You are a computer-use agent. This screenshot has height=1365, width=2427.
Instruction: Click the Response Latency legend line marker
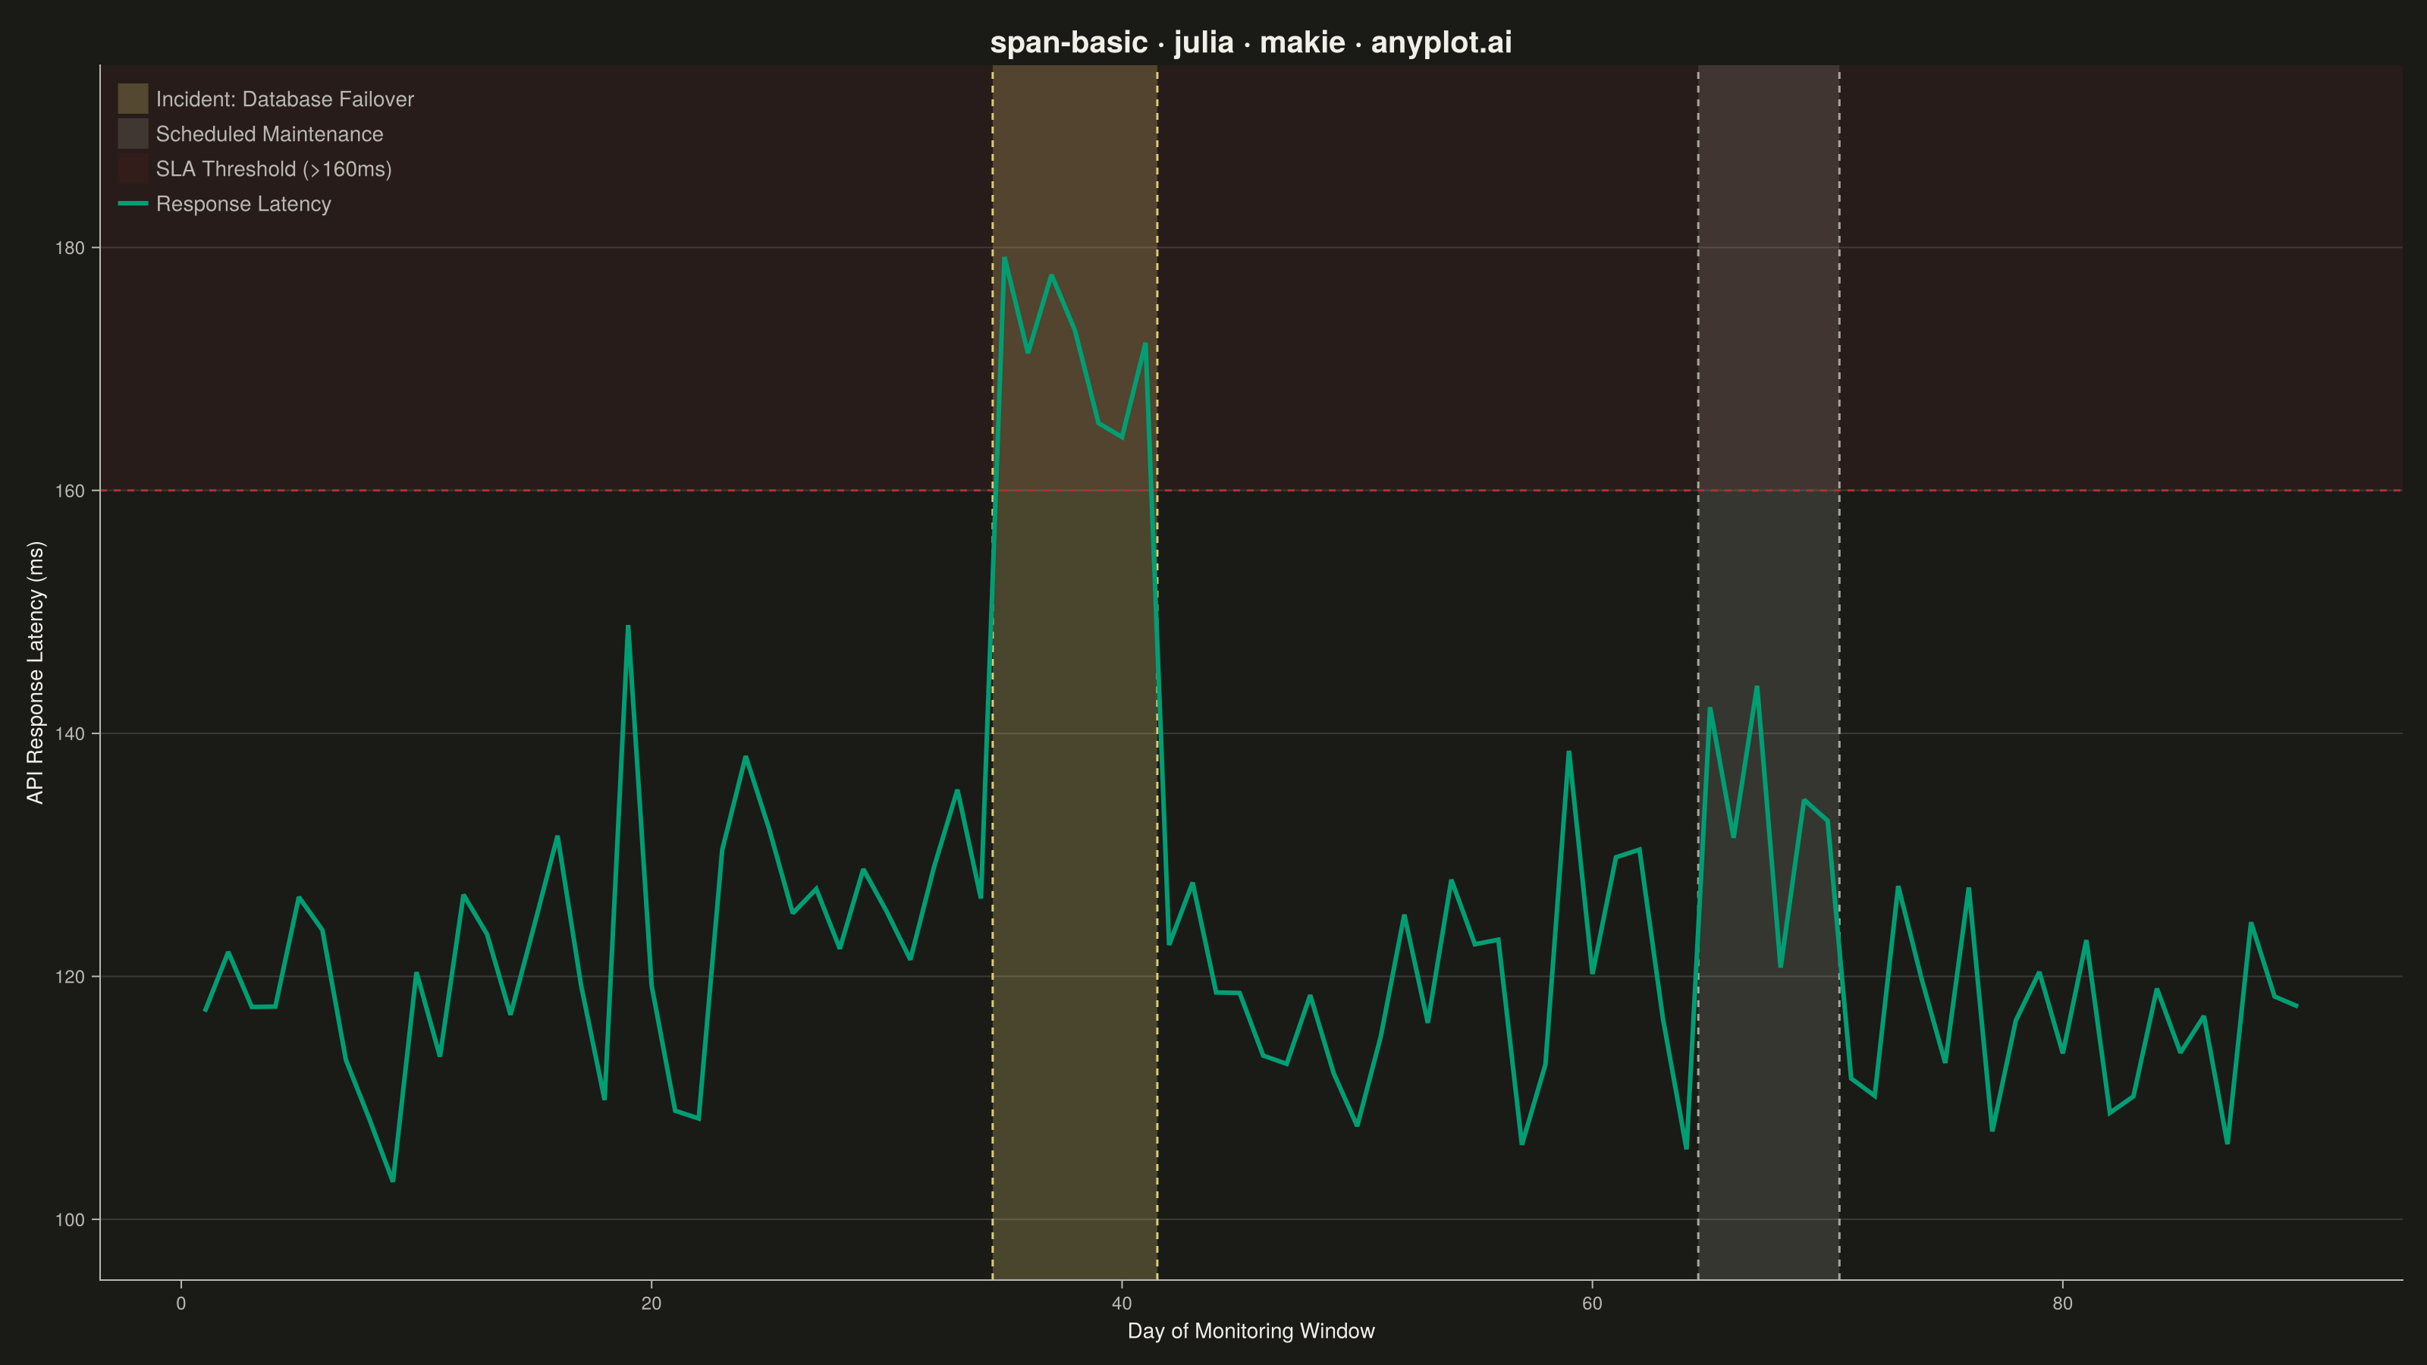pos(133,203)
